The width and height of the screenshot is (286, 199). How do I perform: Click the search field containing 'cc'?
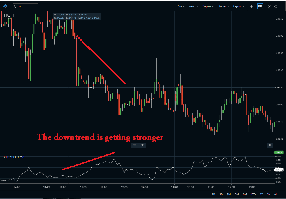[x=26, y=6]
